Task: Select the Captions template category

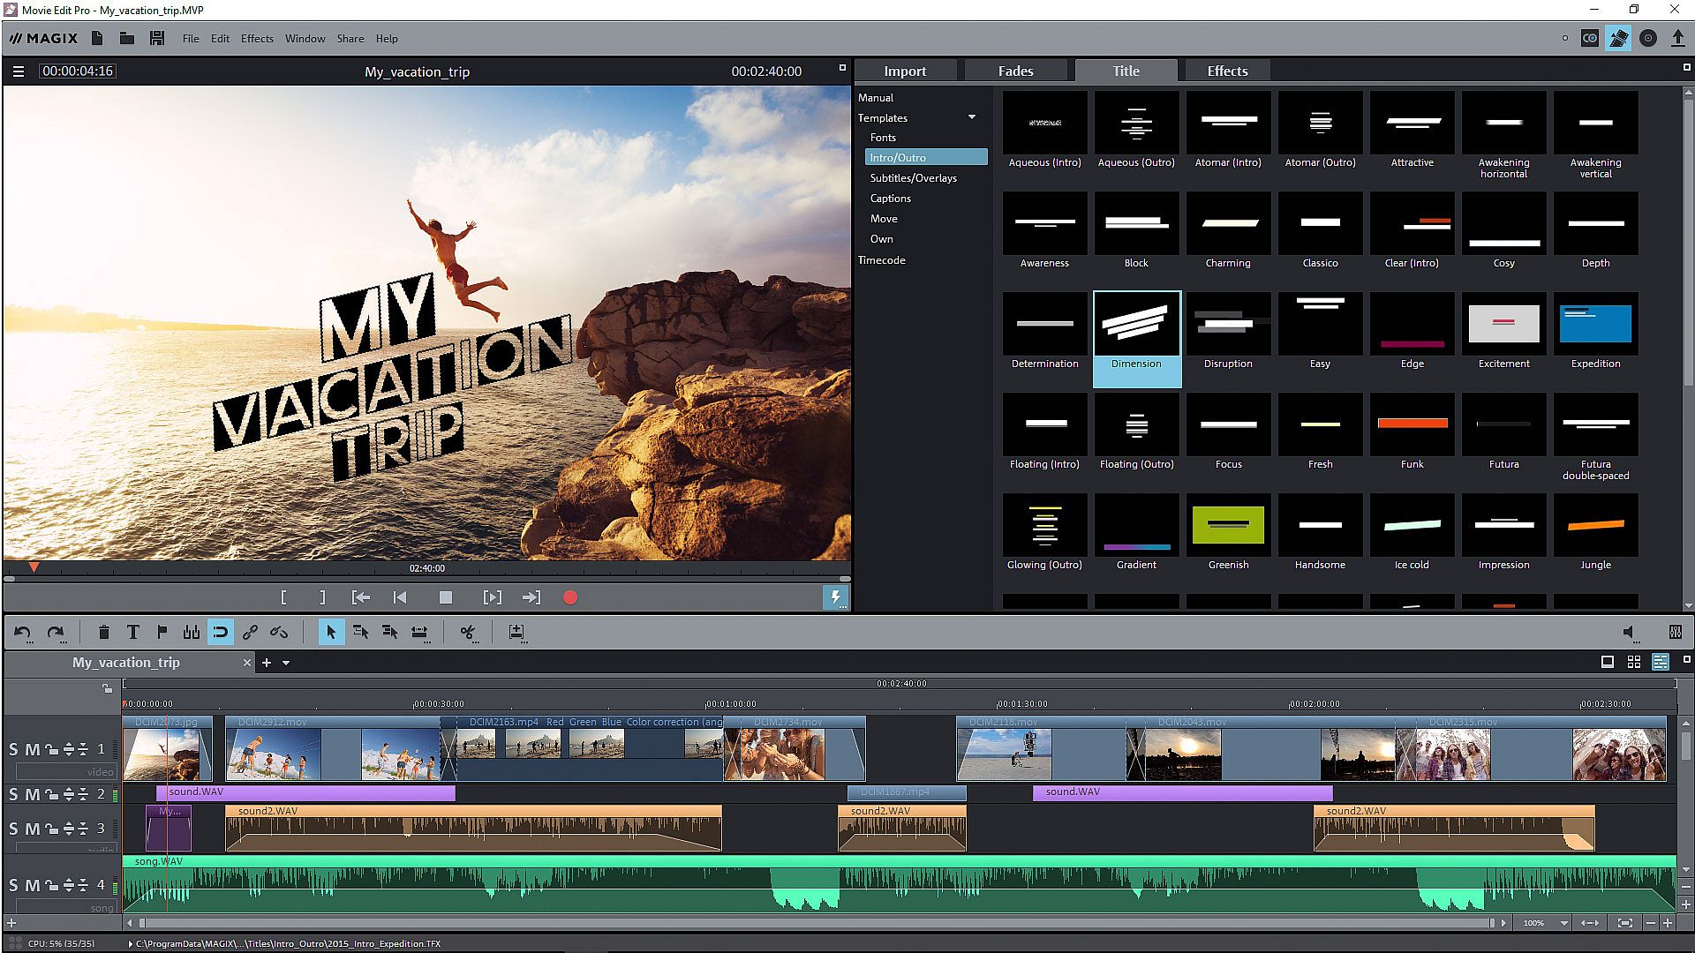Action: tap(890, 199)
